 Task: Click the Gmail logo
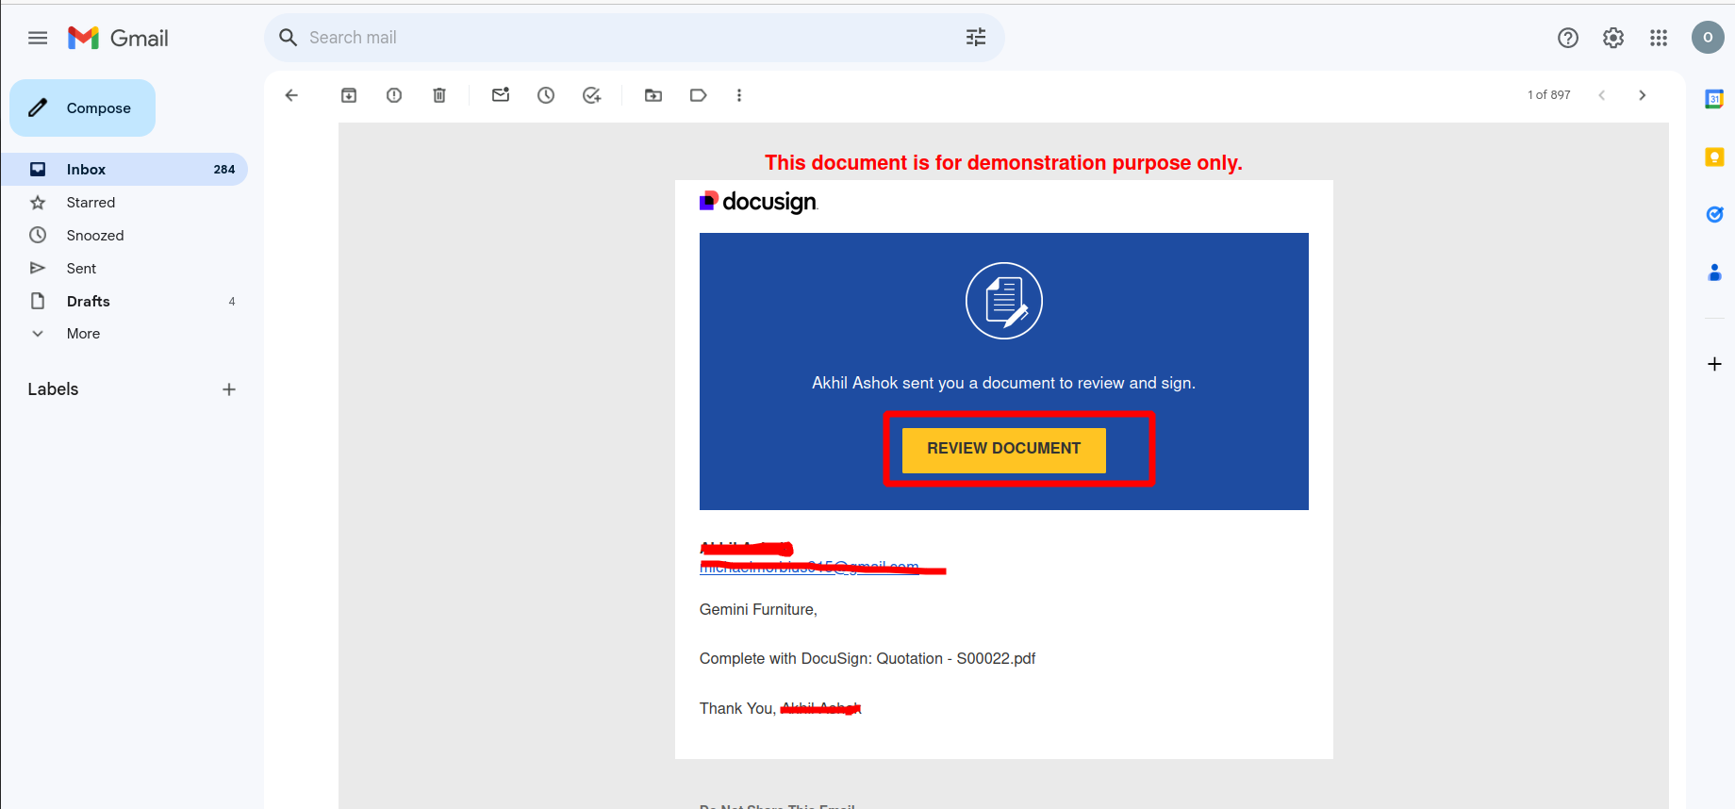point(118,38)
